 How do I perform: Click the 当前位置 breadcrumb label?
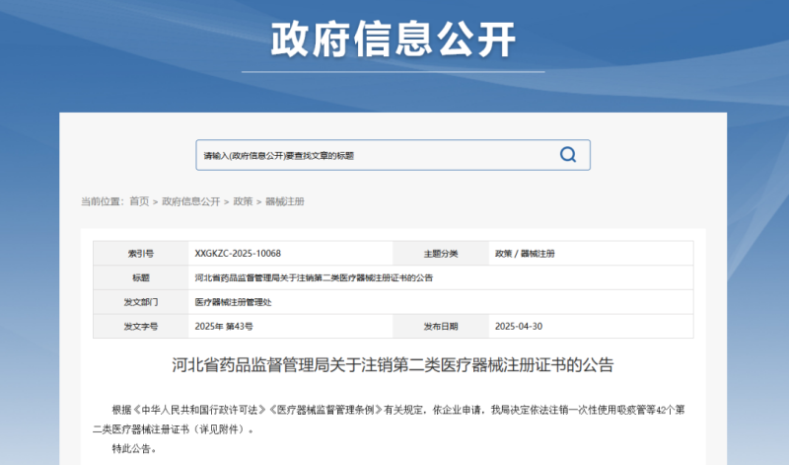(x=102, y=201)
